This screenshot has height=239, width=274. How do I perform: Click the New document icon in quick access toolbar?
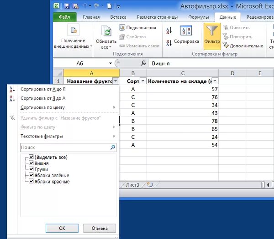click(109, 6)
